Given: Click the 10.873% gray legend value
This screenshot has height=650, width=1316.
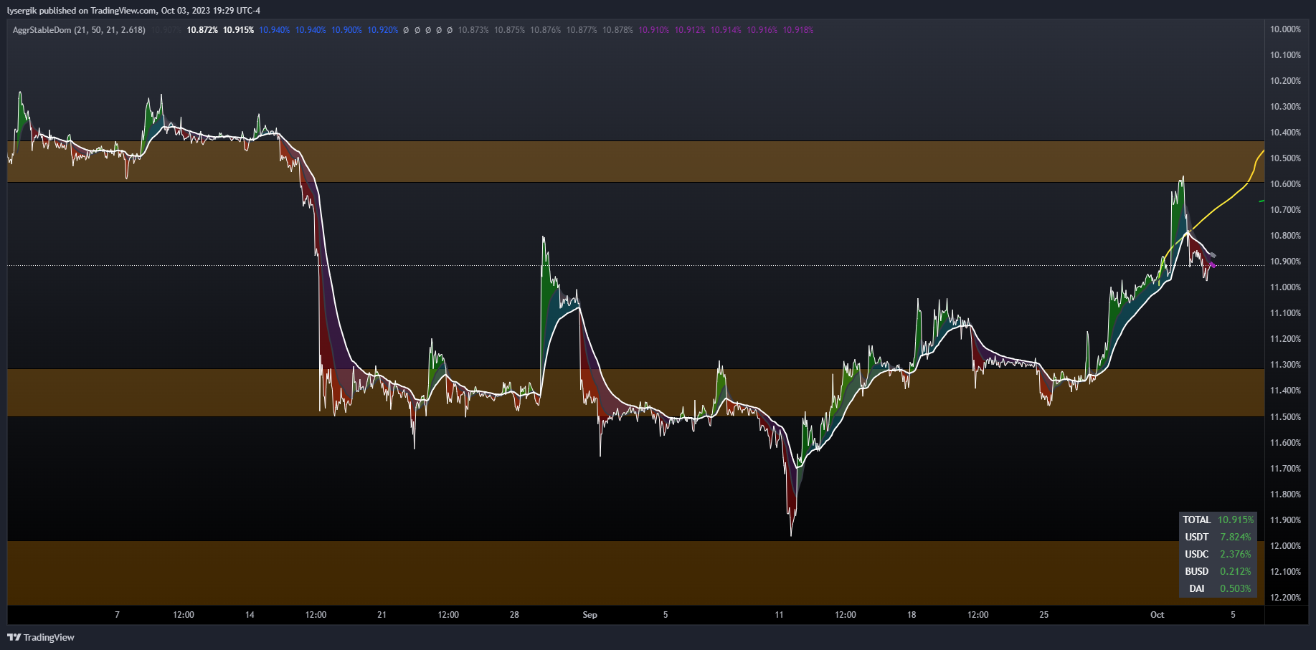Looking at the screenshot, I should [473, 30].
